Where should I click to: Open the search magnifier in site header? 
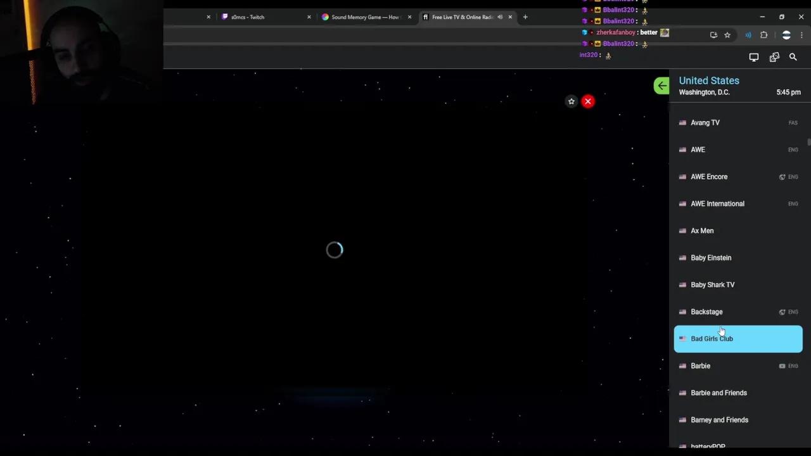click(793, 57)
